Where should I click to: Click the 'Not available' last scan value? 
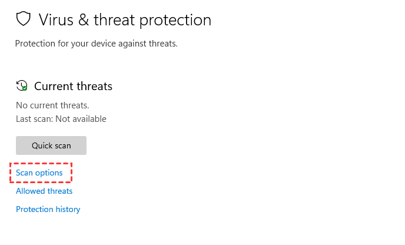click(81, 119)
